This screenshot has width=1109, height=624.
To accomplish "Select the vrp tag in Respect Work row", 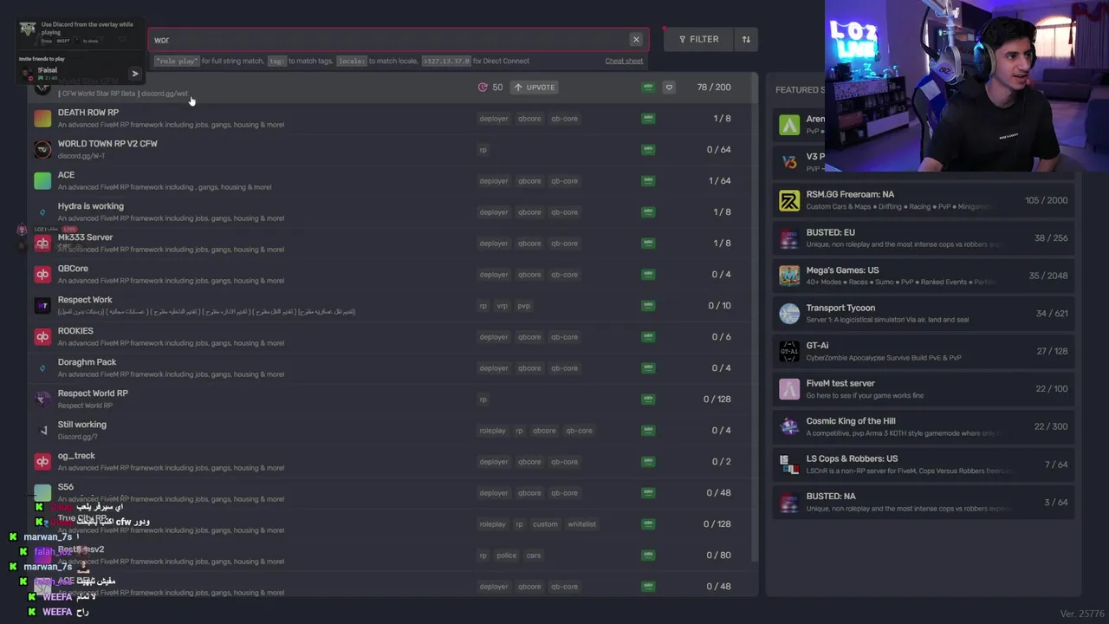I will [502, 306].
